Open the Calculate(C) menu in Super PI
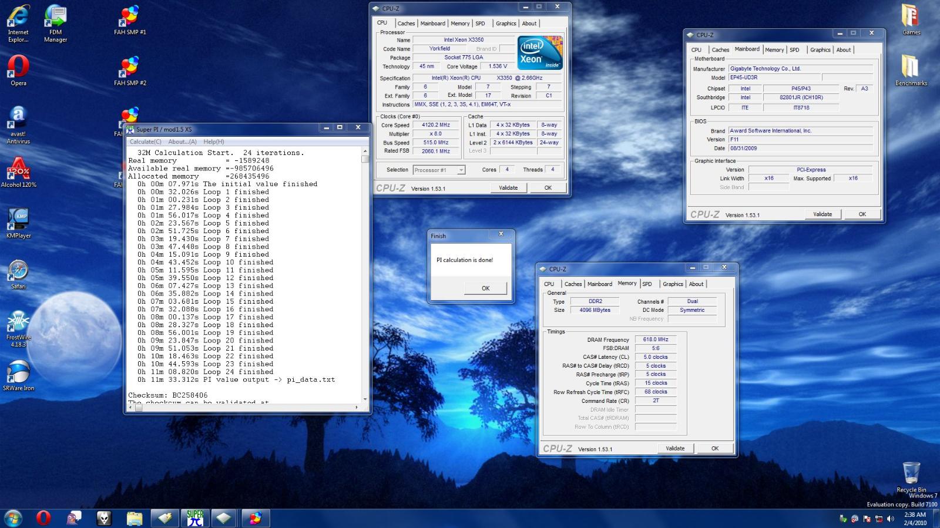940x528 pixels. point(145,142)
